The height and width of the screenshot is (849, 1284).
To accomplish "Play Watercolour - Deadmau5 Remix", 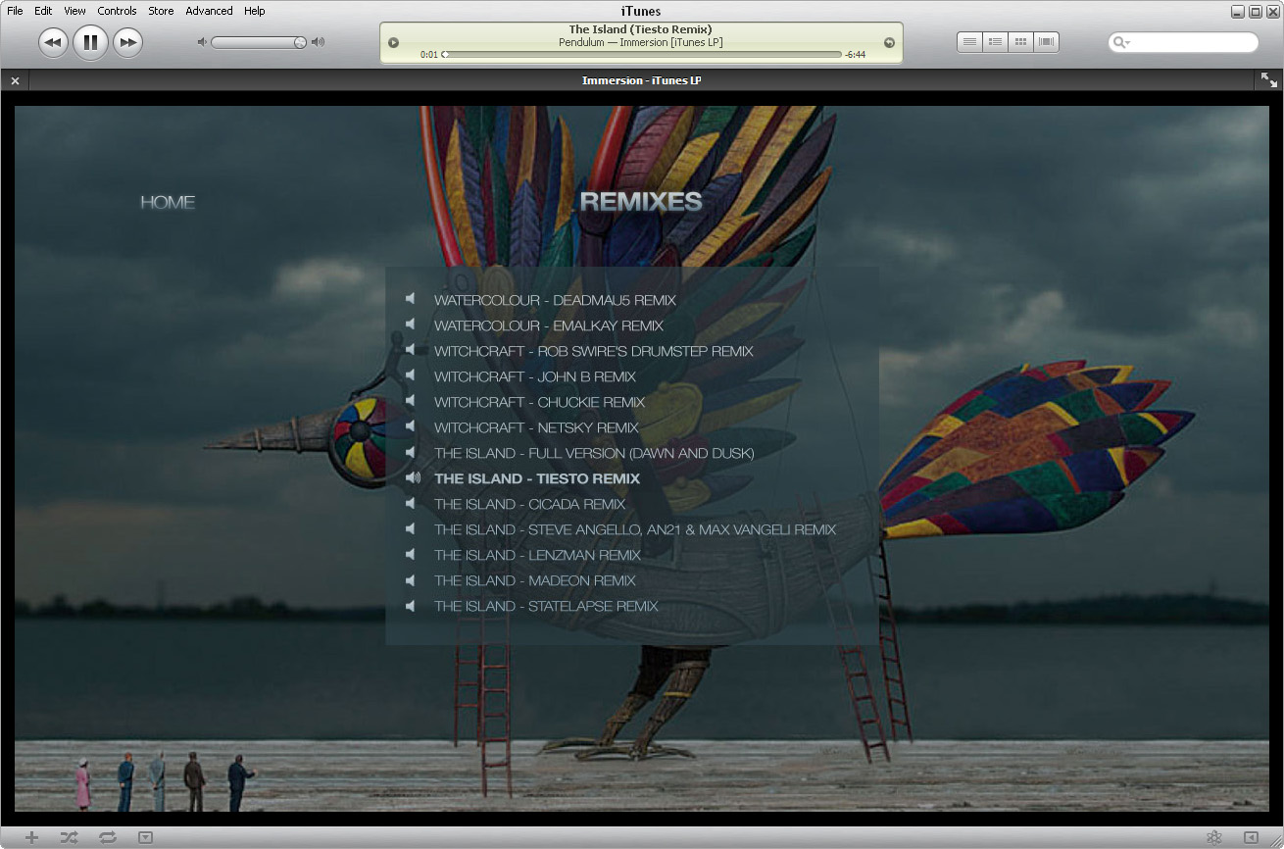I will pyautogui.click(x=555, y=300).
